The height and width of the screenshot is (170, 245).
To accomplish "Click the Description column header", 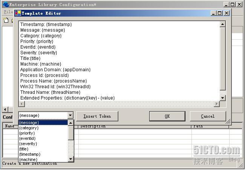I will [135, 126].
